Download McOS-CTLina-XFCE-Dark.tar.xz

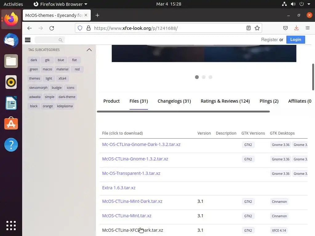coord(133,230)
